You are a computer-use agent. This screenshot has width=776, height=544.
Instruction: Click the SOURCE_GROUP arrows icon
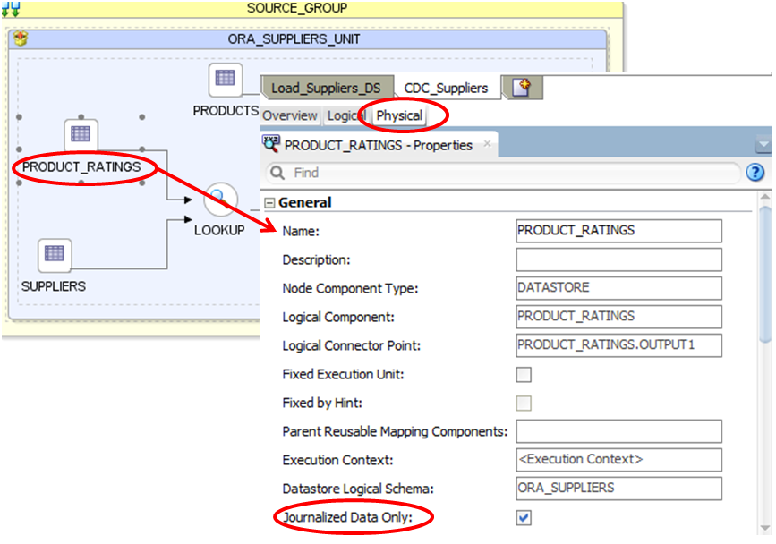(x=11, y=8)
